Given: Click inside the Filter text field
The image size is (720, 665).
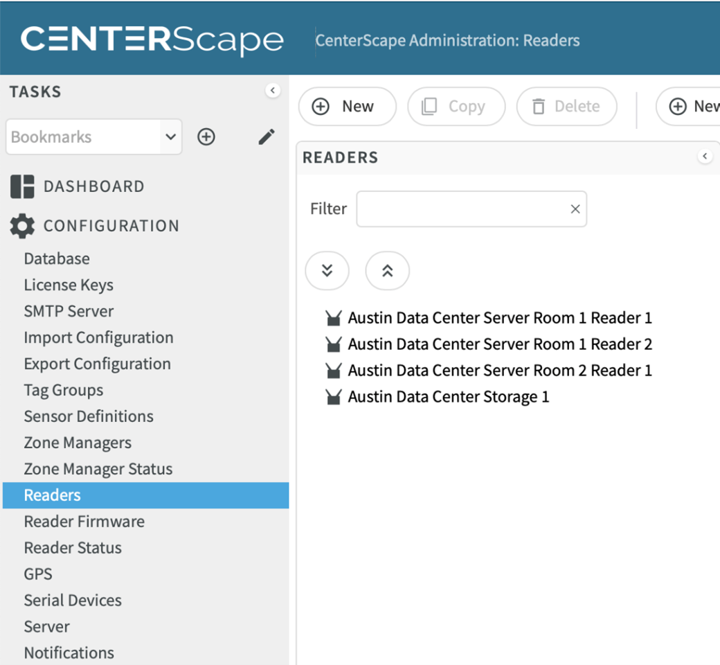Looking at the screenshot, I should click(x=460, y=209).
